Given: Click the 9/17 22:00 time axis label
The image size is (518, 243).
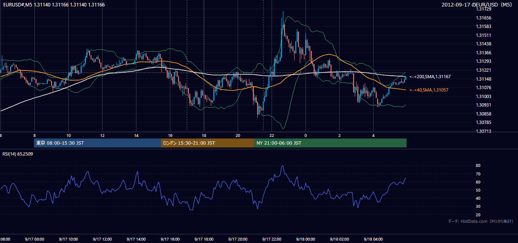Looking at the screenshot, I should click(272, 239).
